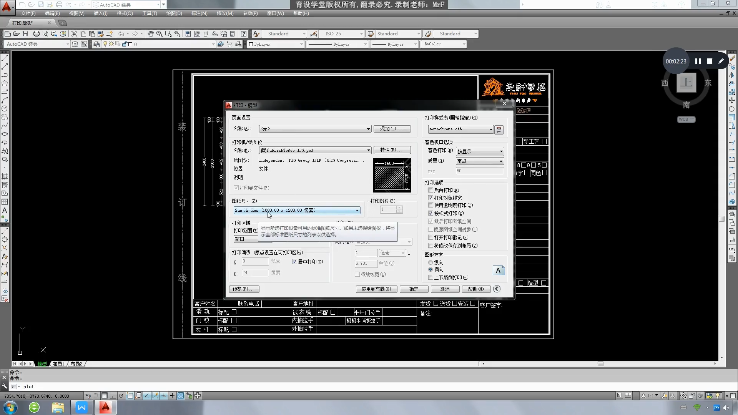Click the 取消 cancel button
The image size is (738, 415).
point(445,289)
